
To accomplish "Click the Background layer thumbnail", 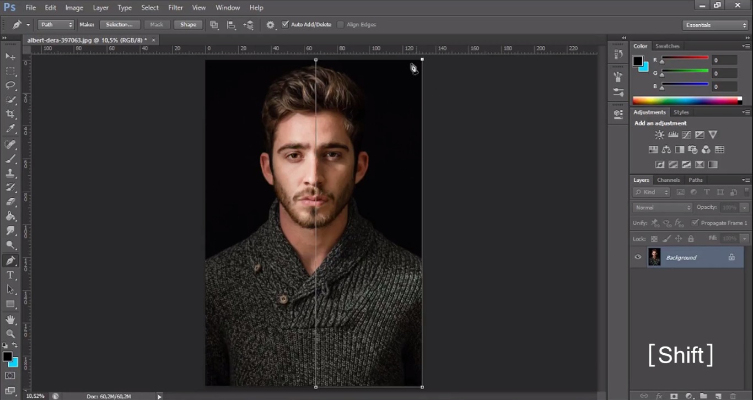I will pos(654,257).
